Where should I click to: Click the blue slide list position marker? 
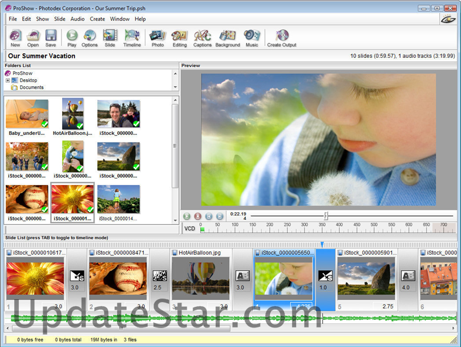[x=322, y=244]
